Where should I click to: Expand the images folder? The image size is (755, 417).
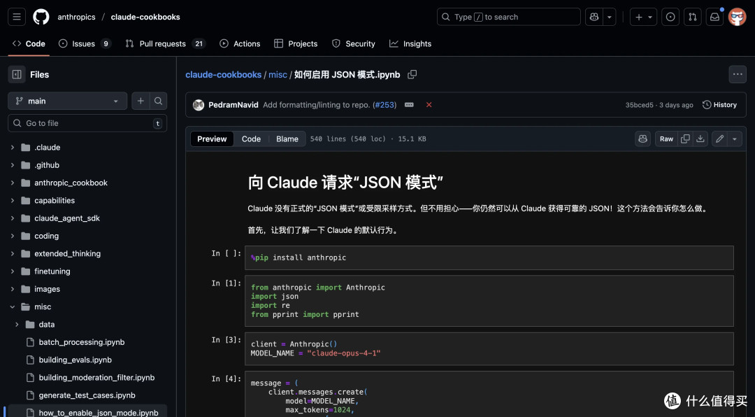click(x=13, y=289)
